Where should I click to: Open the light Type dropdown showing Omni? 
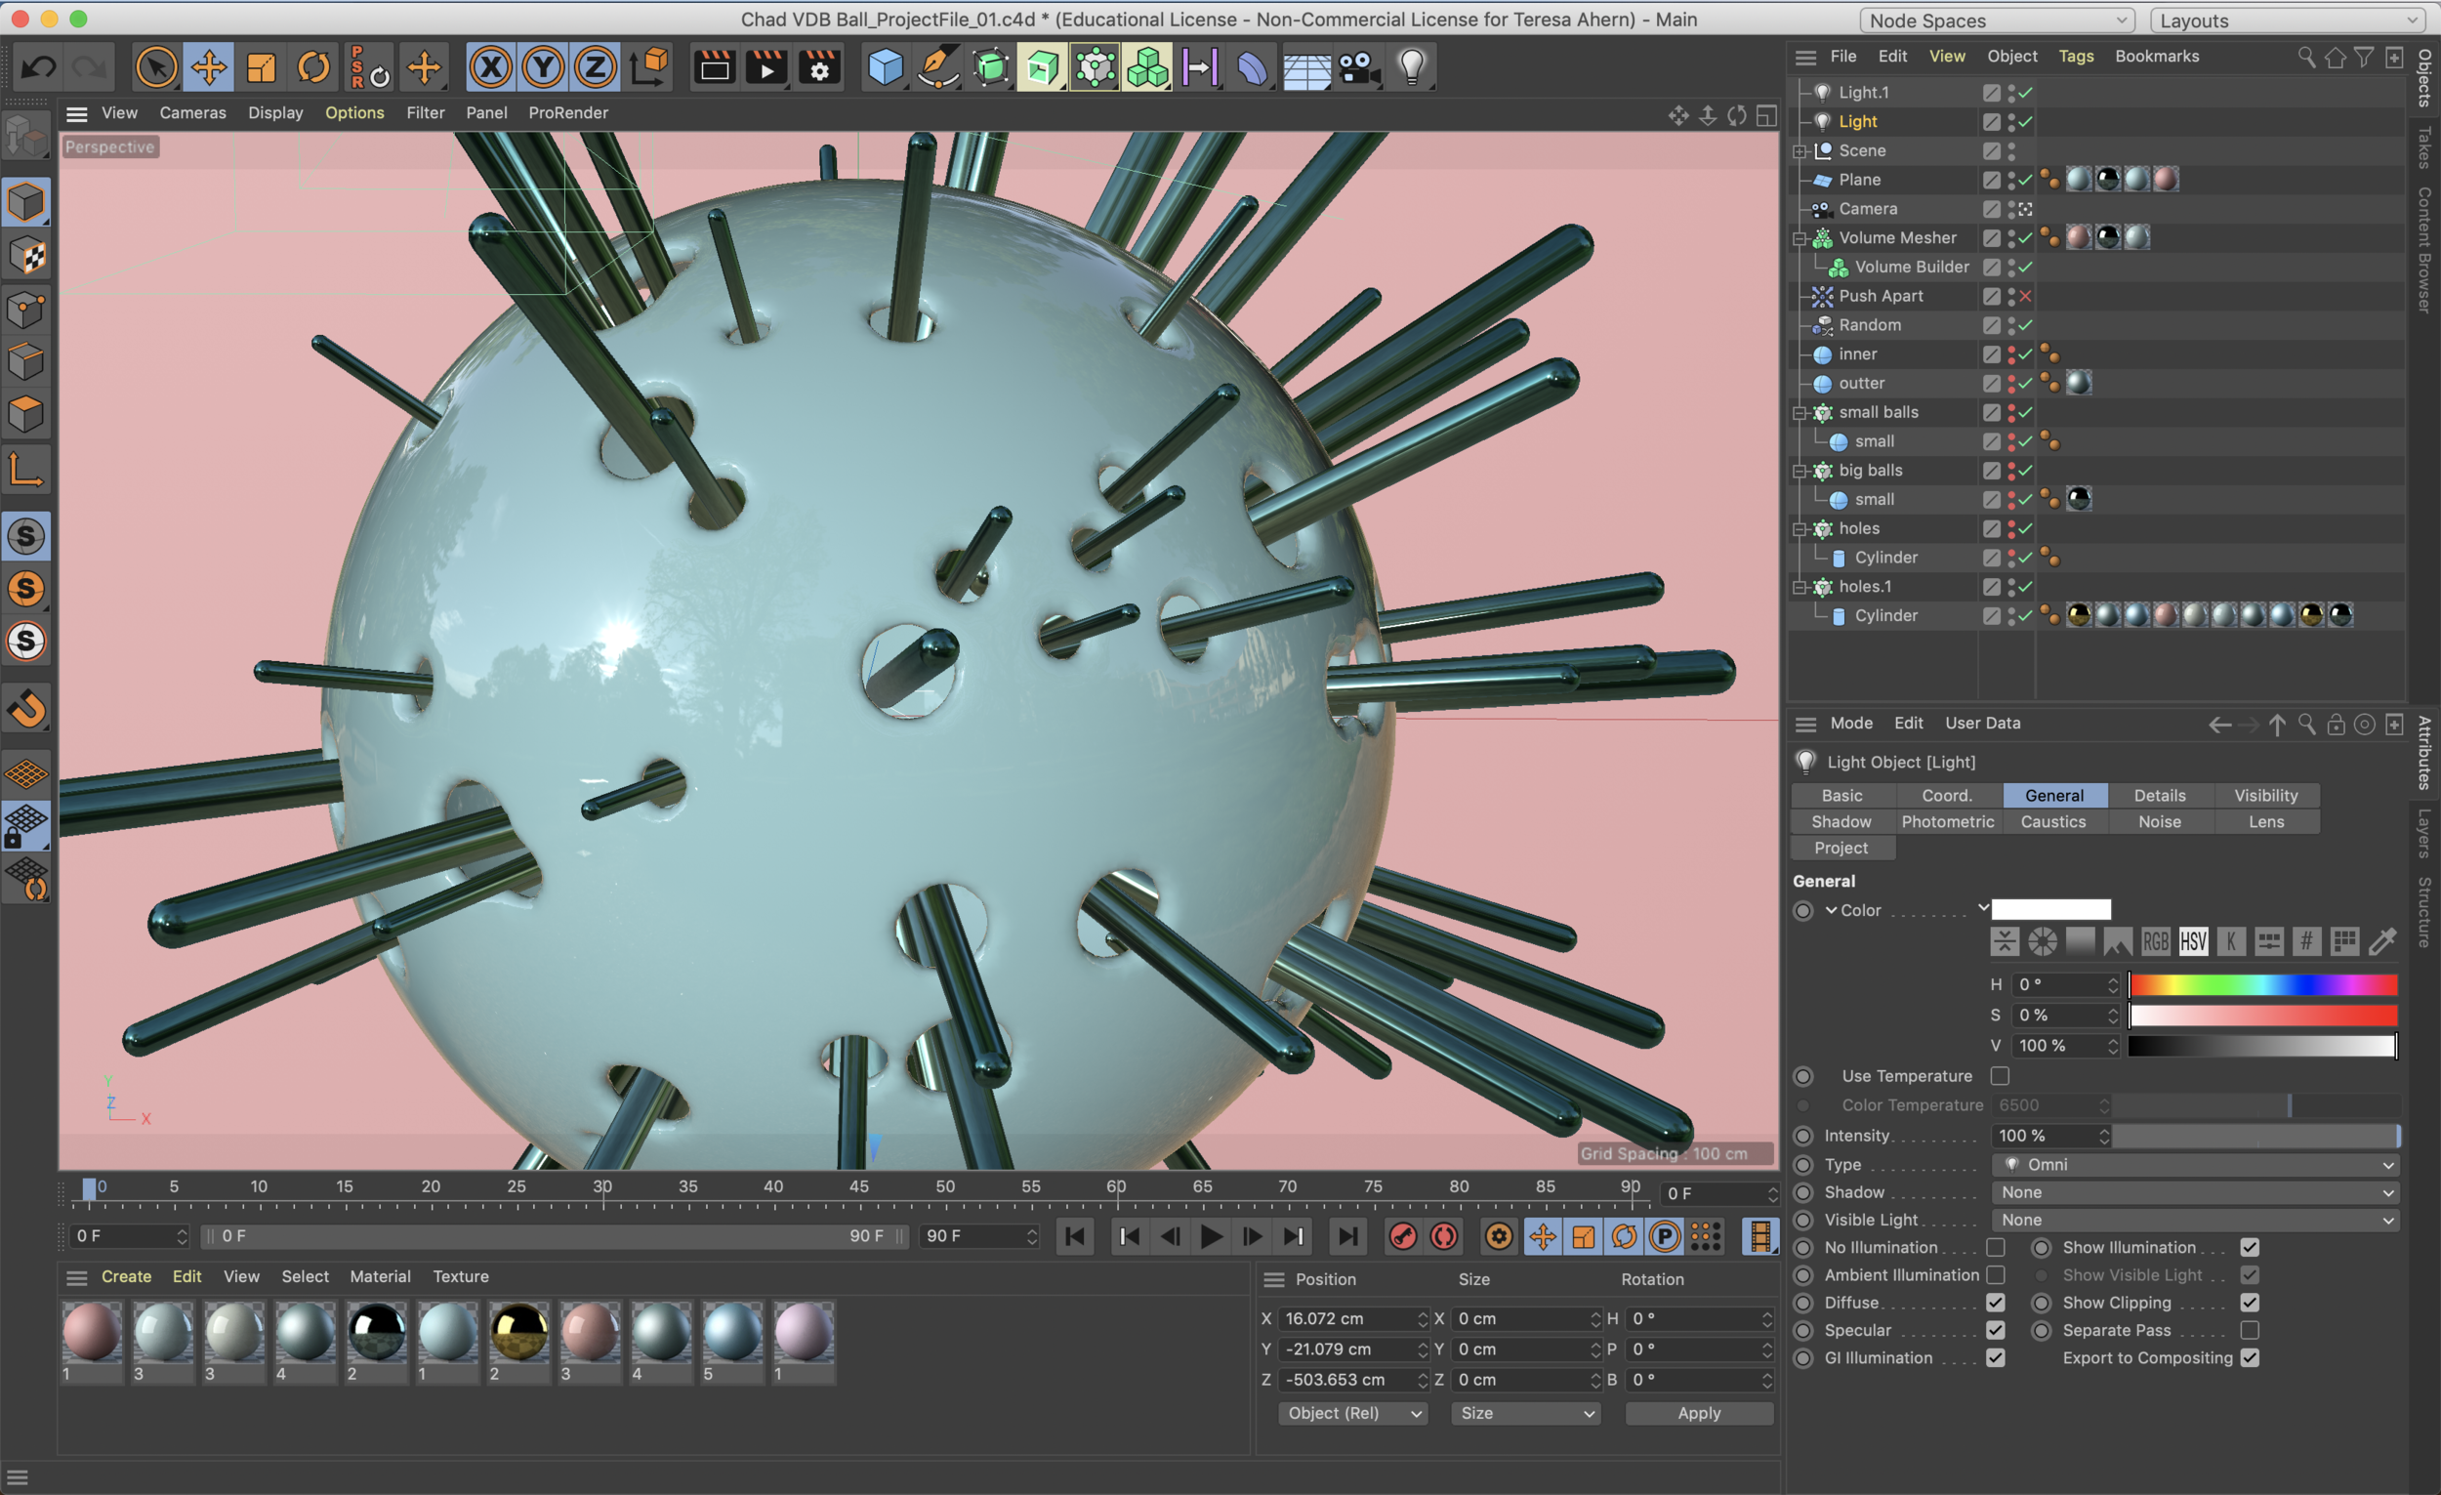click(x=2193, y=1164)
